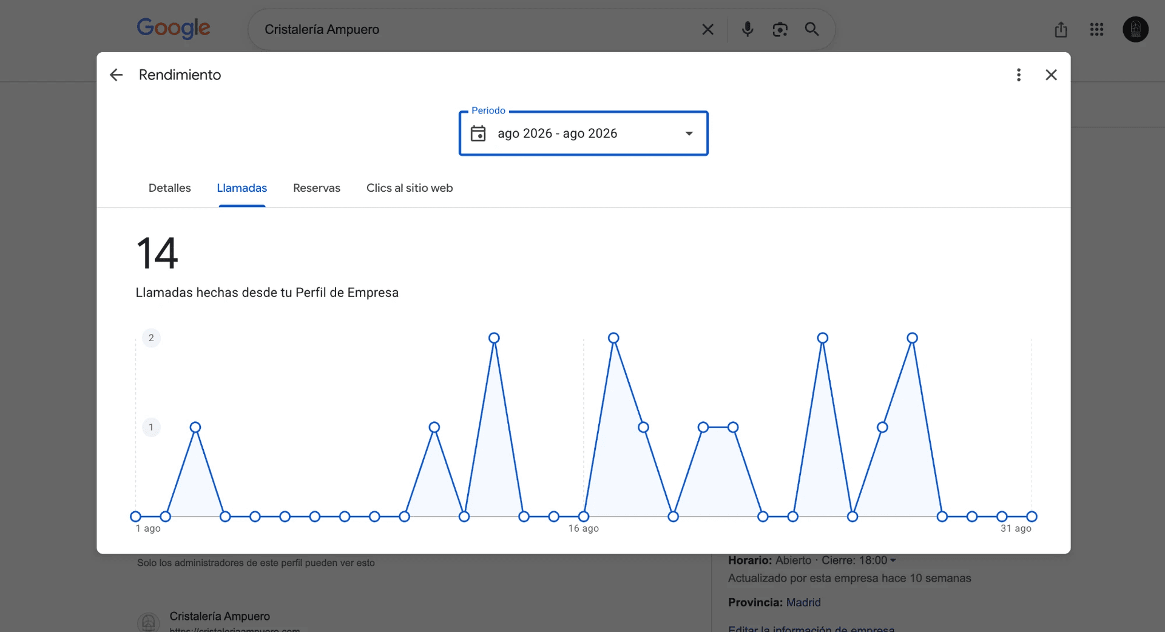
Task: Clear the search query with the X
Action: [x=707, y=29]
